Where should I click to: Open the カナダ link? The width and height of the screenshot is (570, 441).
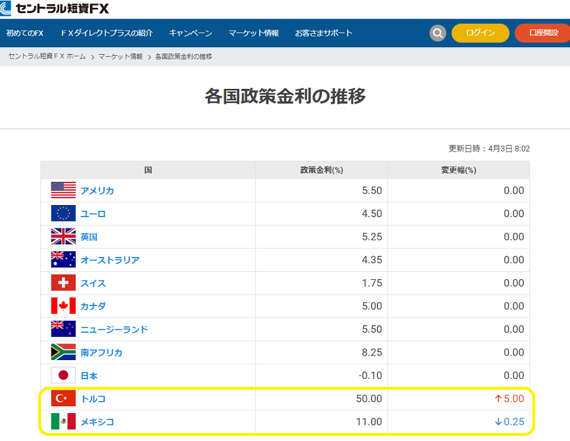(93, 306)
